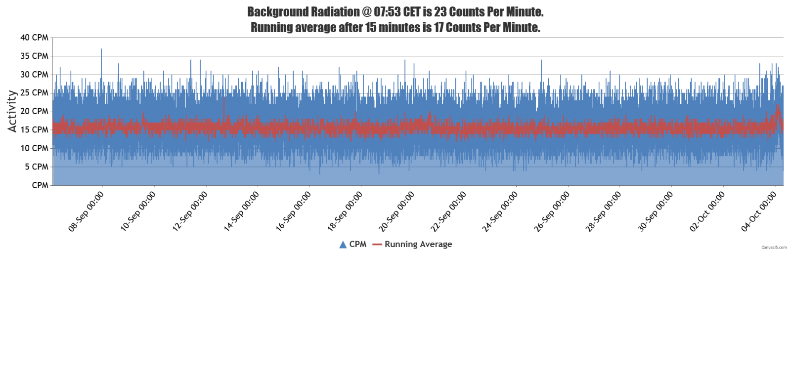Select the 14-Sep 00:00 x-axis label
791x378 pixels.
point(241,211)
